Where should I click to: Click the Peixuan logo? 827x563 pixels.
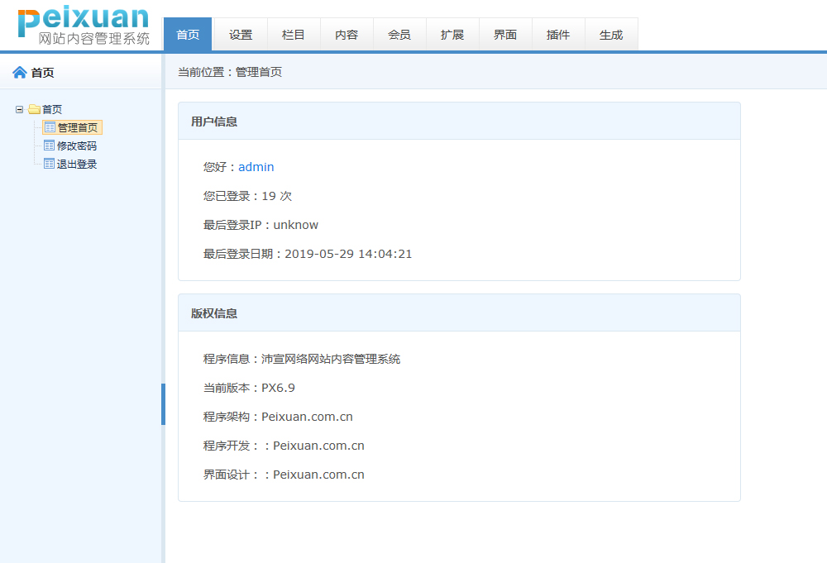[84, 26]
